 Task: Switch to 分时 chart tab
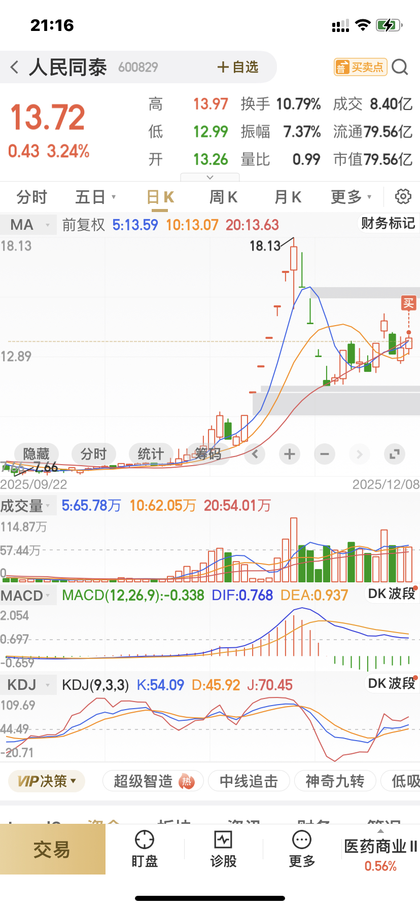click(x=31, y=197)
